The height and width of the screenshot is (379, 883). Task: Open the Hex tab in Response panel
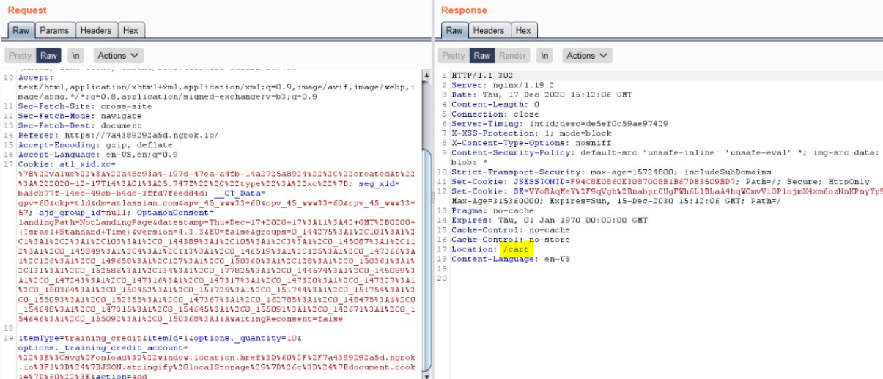tap(522, 31)
